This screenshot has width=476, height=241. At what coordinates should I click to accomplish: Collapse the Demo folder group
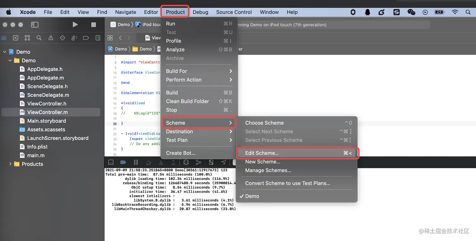tap(10, 60)
